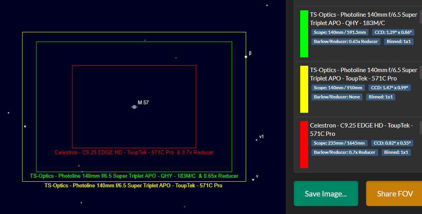Click the QHY - 183M/C equipment card title
Screen dimensions: 422x214
tap(363, 19)
